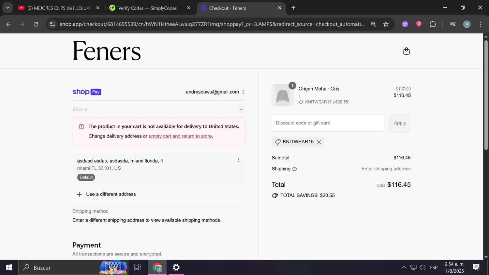The height and width of the screenshot is (275, 489).
Task: Click the address bar URL
Action: [x=212, y=24]
